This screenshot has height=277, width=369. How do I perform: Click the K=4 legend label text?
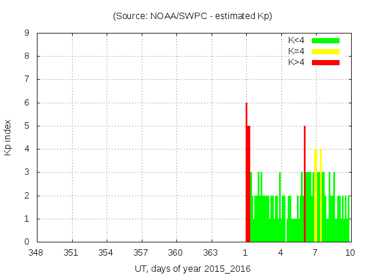296,51
